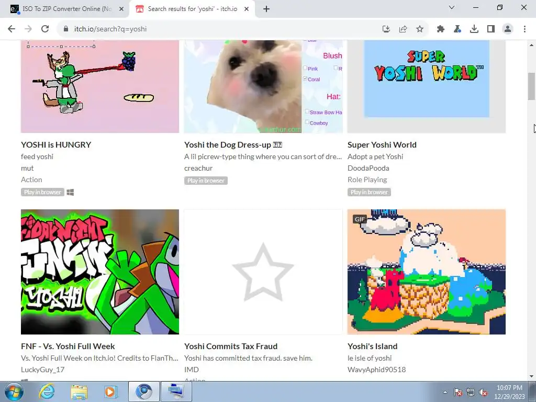Screen dimensions: 536x402
Task: Open the muted volume tray icon
Action: point(483,392)
